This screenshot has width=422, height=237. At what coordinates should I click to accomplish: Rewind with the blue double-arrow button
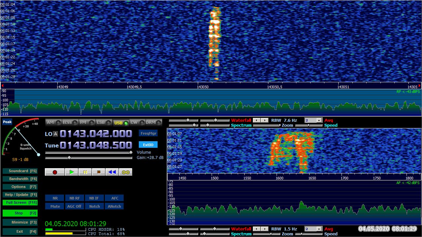point(112,172)
